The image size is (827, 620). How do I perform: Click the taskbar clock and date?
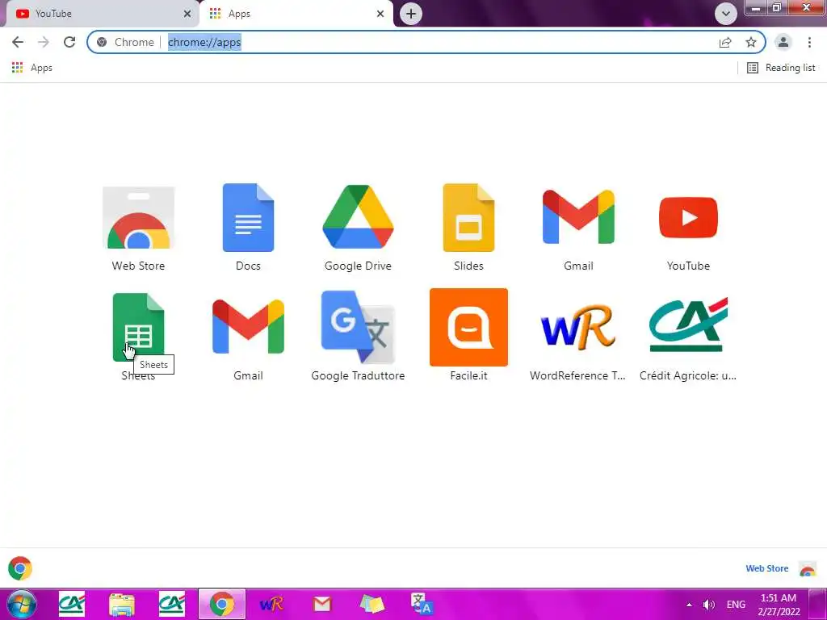(779, 605)
